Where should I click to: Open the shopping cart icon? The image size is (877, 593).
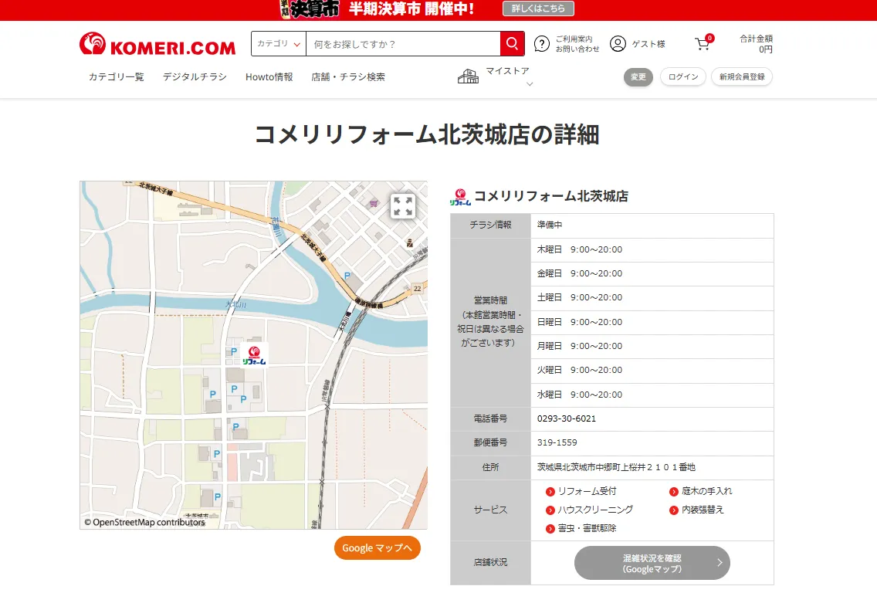[703, 44]
